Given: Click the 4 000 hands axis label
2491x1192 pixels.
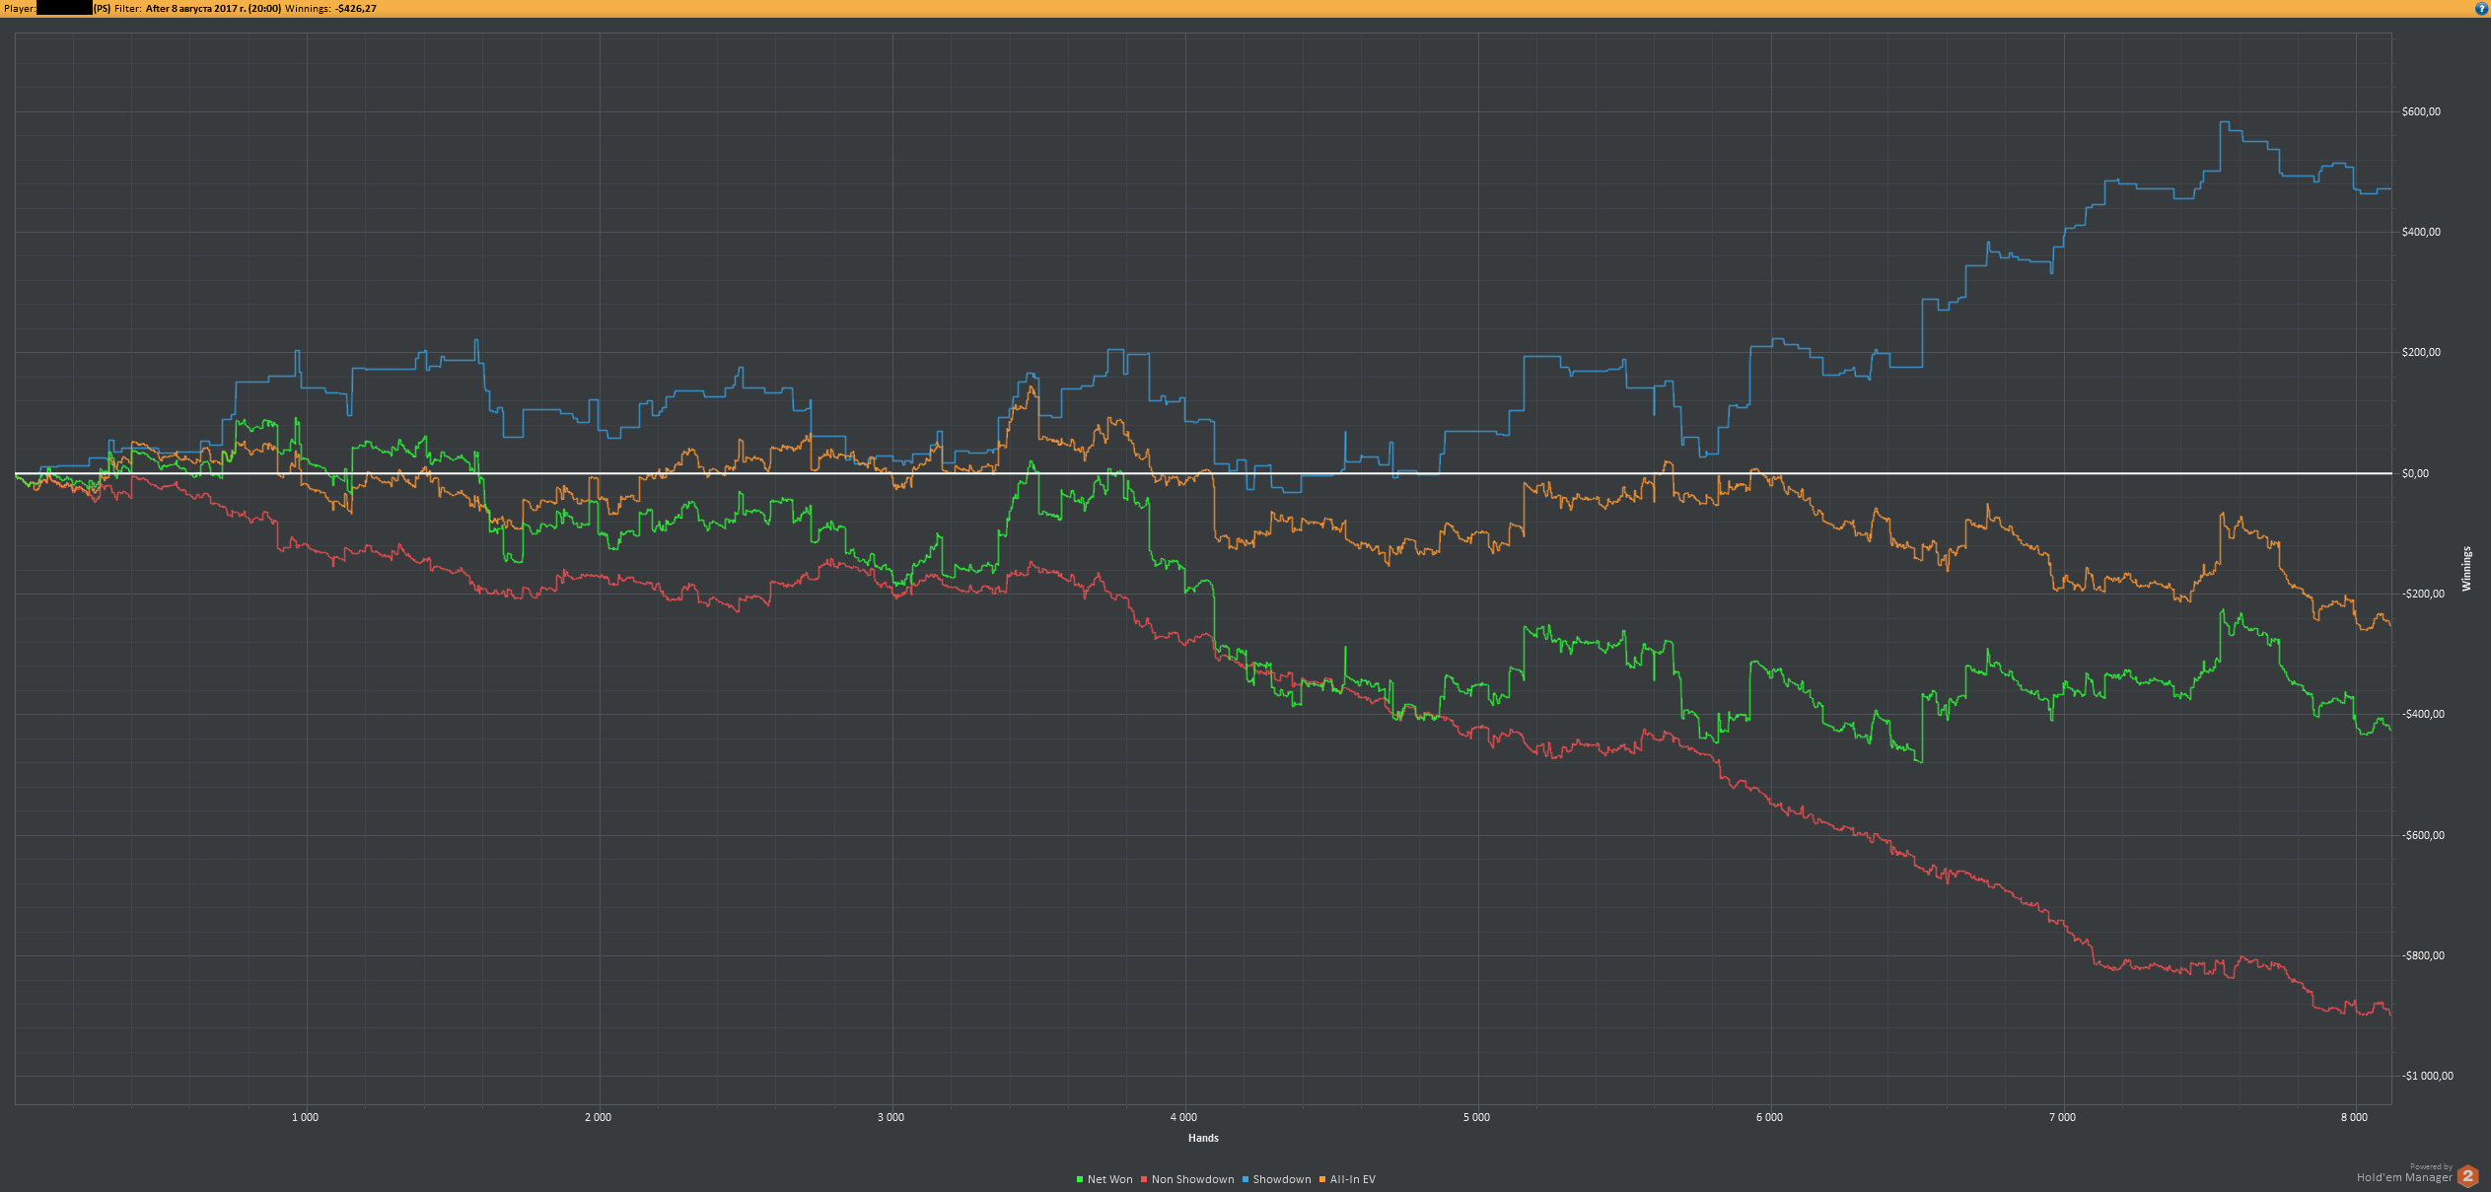Looking at the screenshot, I should [x=1183, y=1117].
